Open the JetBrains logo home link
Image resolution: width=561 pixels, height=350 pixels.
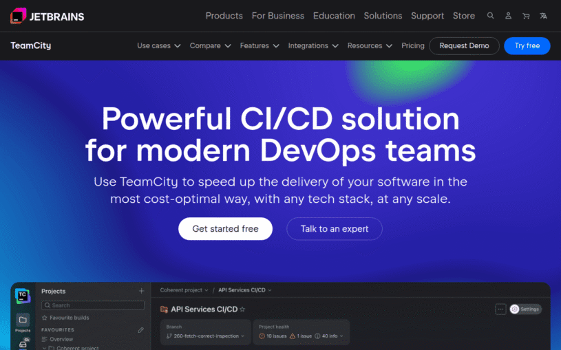coord(47,16)
